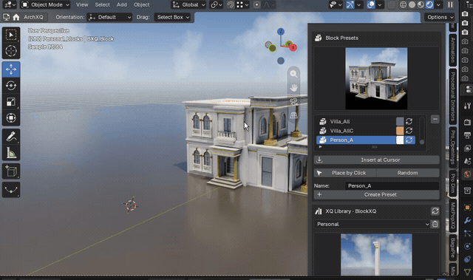Switch to Wireframe viewport shading
This screenshot has height=280, width=473.
[403, 5]
